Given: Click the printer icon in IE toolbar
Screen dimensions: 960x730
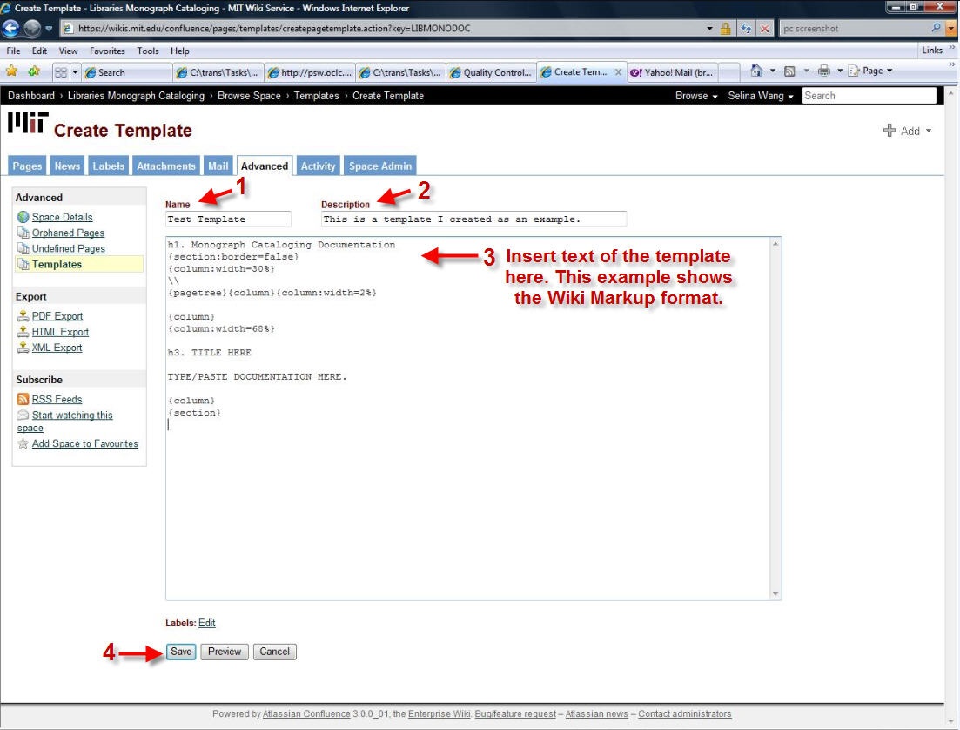Looking at the screenshot, I should [822, 71].
